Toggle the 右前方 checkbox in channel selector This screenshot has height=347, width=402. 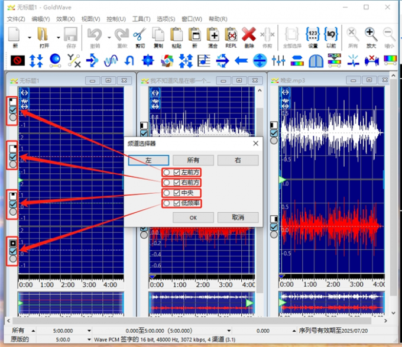click(177, 183)
